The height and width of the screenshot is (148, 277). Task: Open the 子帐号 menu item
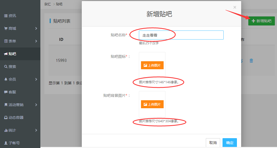coord(14,143)
